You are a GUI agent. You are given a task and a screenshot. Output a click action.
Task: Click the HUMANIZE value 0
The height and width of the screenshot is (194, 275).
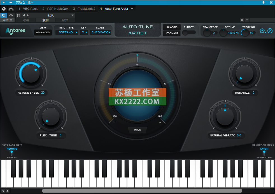coord(253,93)
